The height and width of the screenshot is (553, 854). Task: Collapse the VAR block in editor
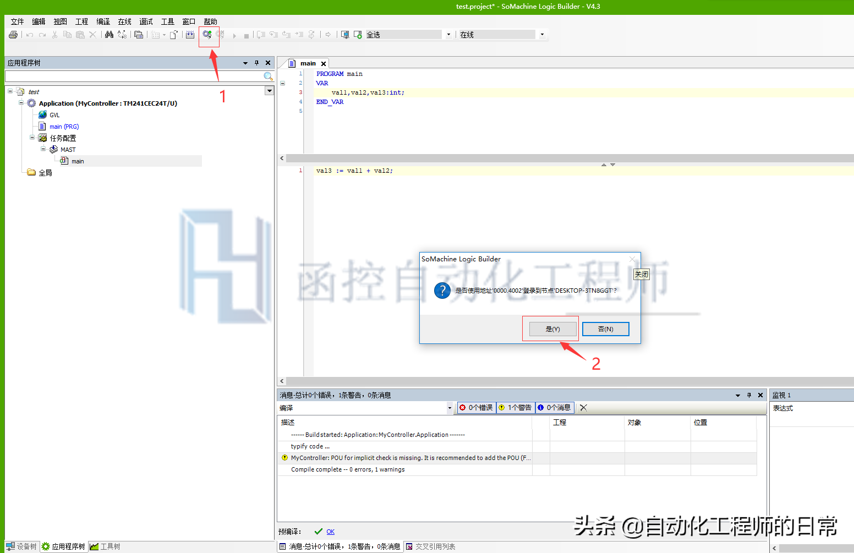tap(283, 83)
